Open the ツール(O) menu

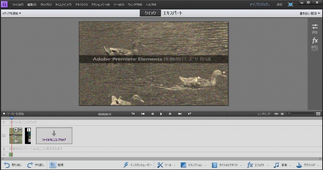pyautogui.click(x=119, y=4)
